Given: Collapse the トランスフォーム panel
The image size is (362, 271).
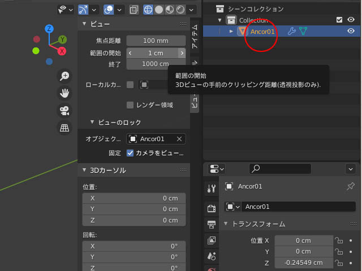Looking at the screenshot, I should [x=226, y=224].
